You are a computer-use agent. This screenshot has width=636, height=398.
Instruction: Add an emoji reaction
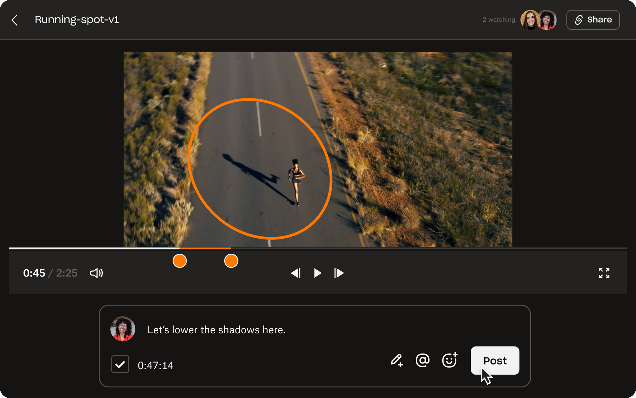(x=450, y=360)
